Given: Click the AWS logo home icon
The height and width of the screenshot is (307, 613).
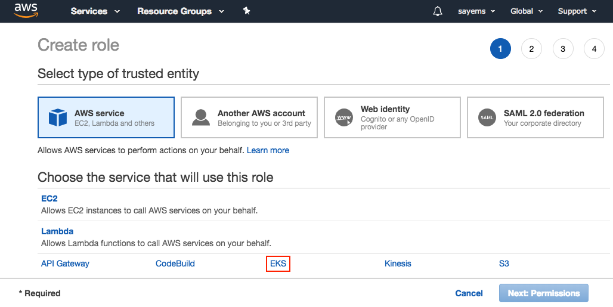Looking at the screenshot, I should click(26, 11).
